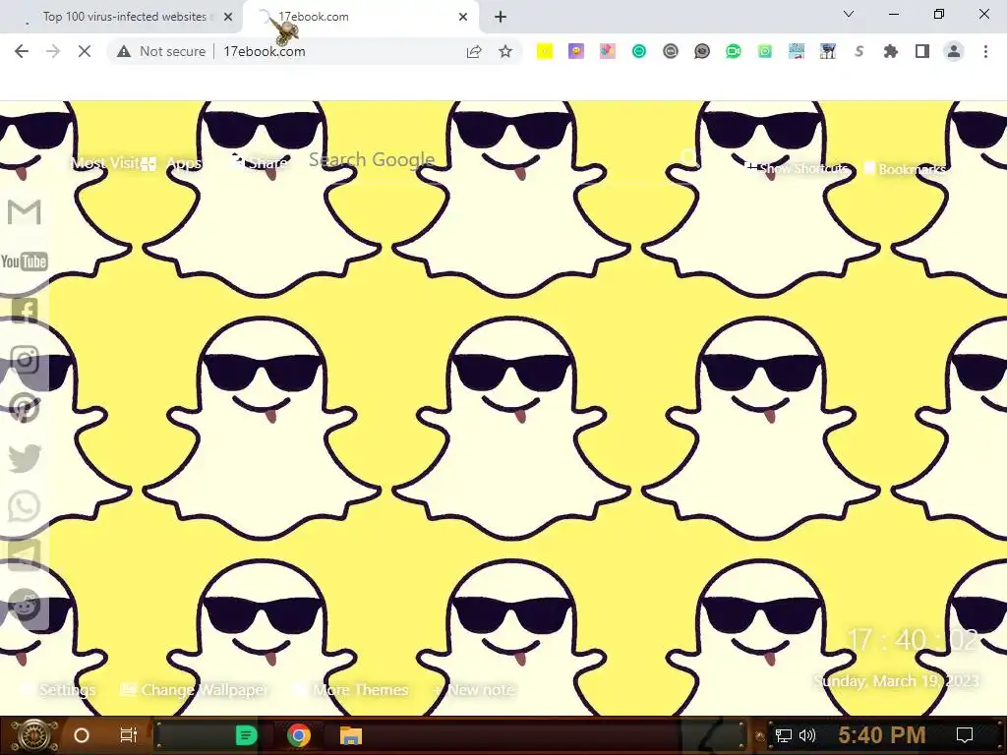Click the date Sunday, March 19, 2023
The width and height of the screenshot is (1007, 755).
coord(897,681)
